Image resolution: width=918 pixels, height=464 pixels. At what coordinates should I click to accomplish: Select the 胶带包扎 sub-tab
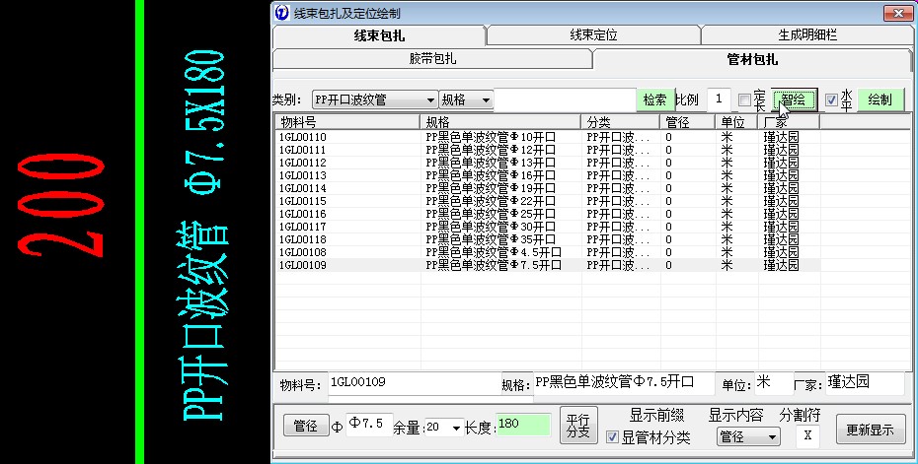click(x=432, y=59)
